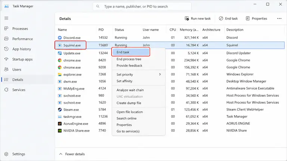The image size is (287, 161).
Task: Click the PID 14532 cell
Action: (x=103, y=37)
